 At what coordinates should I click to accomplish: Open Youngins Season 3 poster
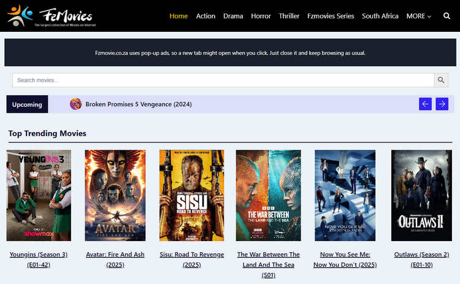coord(39,196)
